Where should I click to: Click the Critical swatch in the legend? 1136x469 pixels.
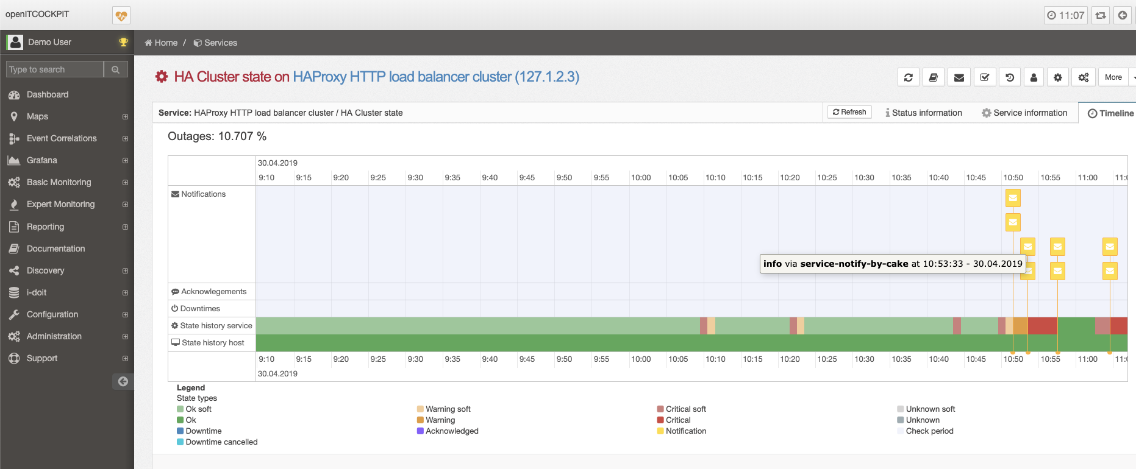(660, 420)
